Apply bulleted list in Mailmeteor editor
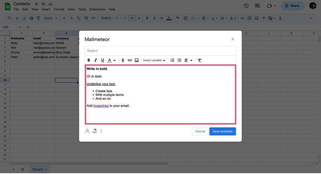The width and height of the screenshot is (321, 174). pos(179,60)
